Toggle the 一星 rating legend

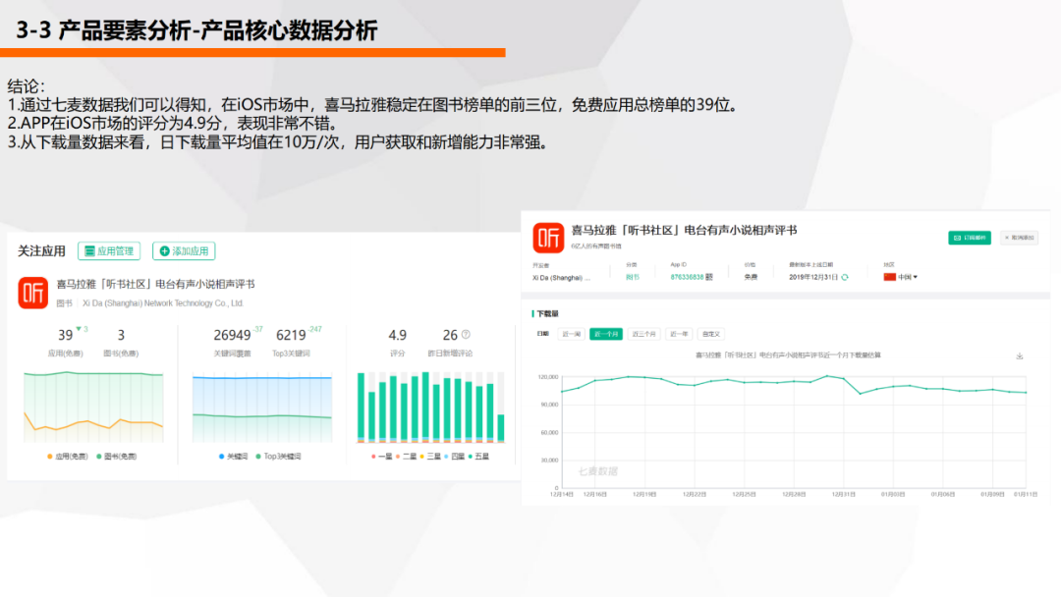tap(381, 457)
